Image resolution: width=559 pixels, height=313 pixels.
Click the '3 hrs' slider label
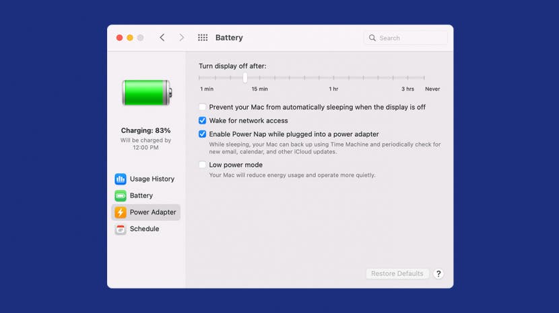point(408,89)
